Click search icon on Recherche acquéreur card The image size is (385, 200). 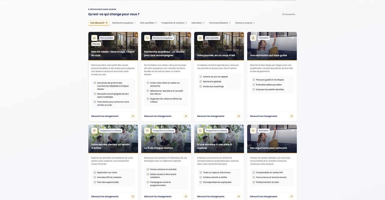(147, 38)
